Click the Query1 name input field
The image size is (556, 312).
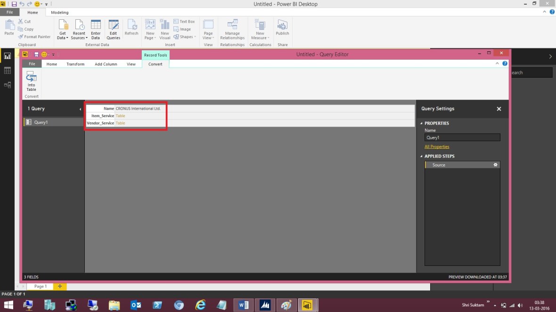462,137
